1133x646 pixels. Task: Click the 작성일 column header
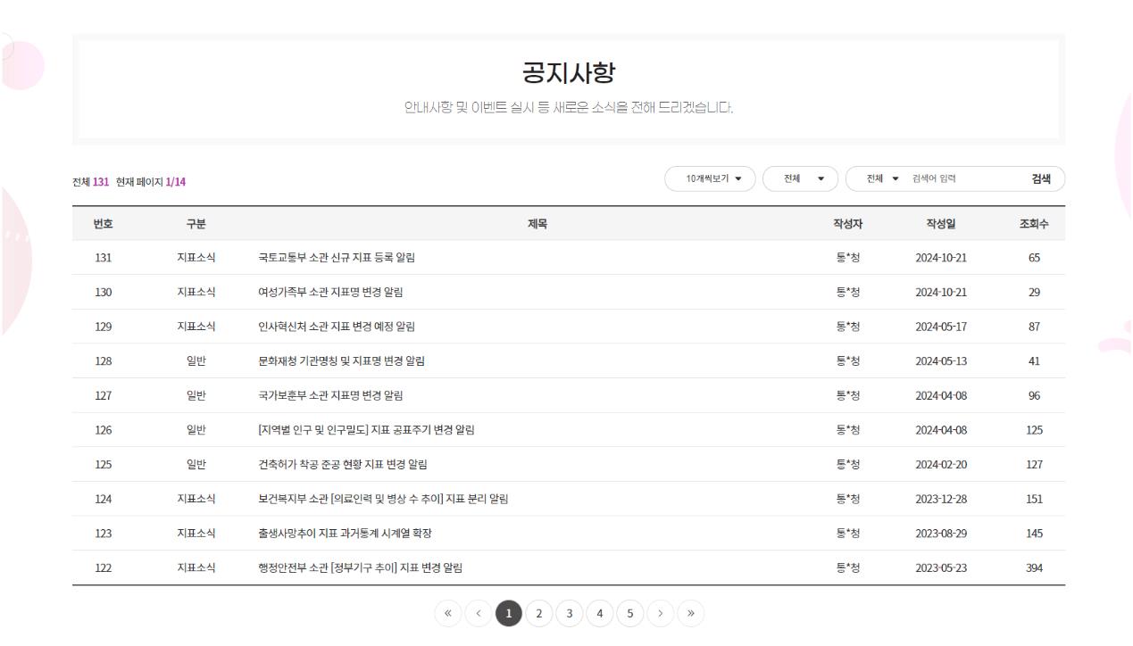[941, 224]
